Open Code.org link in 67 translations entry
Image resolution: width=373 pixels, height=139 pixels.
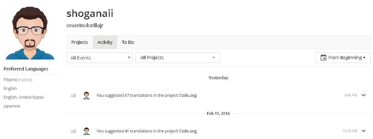(188, 95)
